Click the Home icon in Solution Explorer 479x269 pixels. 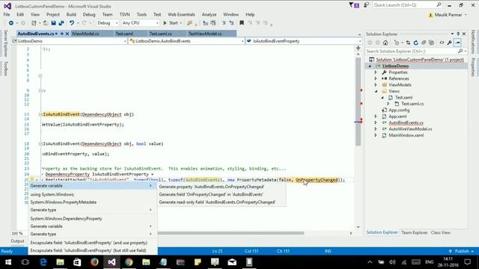(385, 43)
